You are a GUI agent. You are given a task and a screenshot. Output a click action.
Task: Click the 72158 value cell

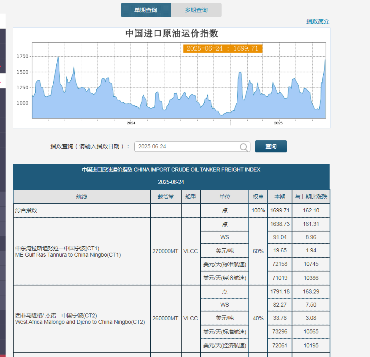(280, 264)
